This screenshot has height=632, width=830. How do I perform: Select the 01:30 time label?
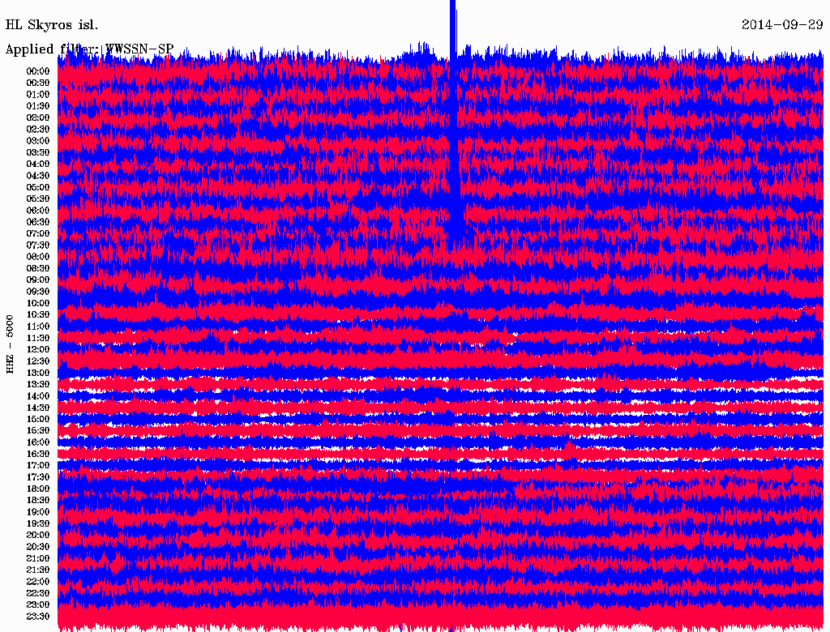click(38, 105)
